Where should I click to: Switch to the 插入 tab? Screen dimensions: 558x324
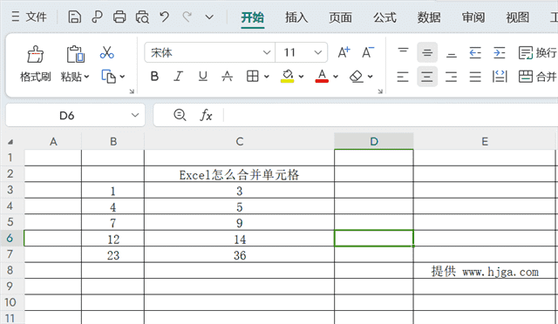(x=296, y=17)
